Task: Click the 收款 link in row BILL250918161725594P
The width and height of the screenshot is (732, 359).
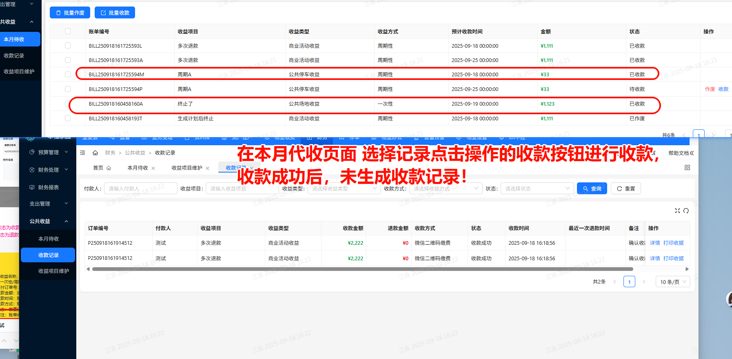Action: pos(723,89)
